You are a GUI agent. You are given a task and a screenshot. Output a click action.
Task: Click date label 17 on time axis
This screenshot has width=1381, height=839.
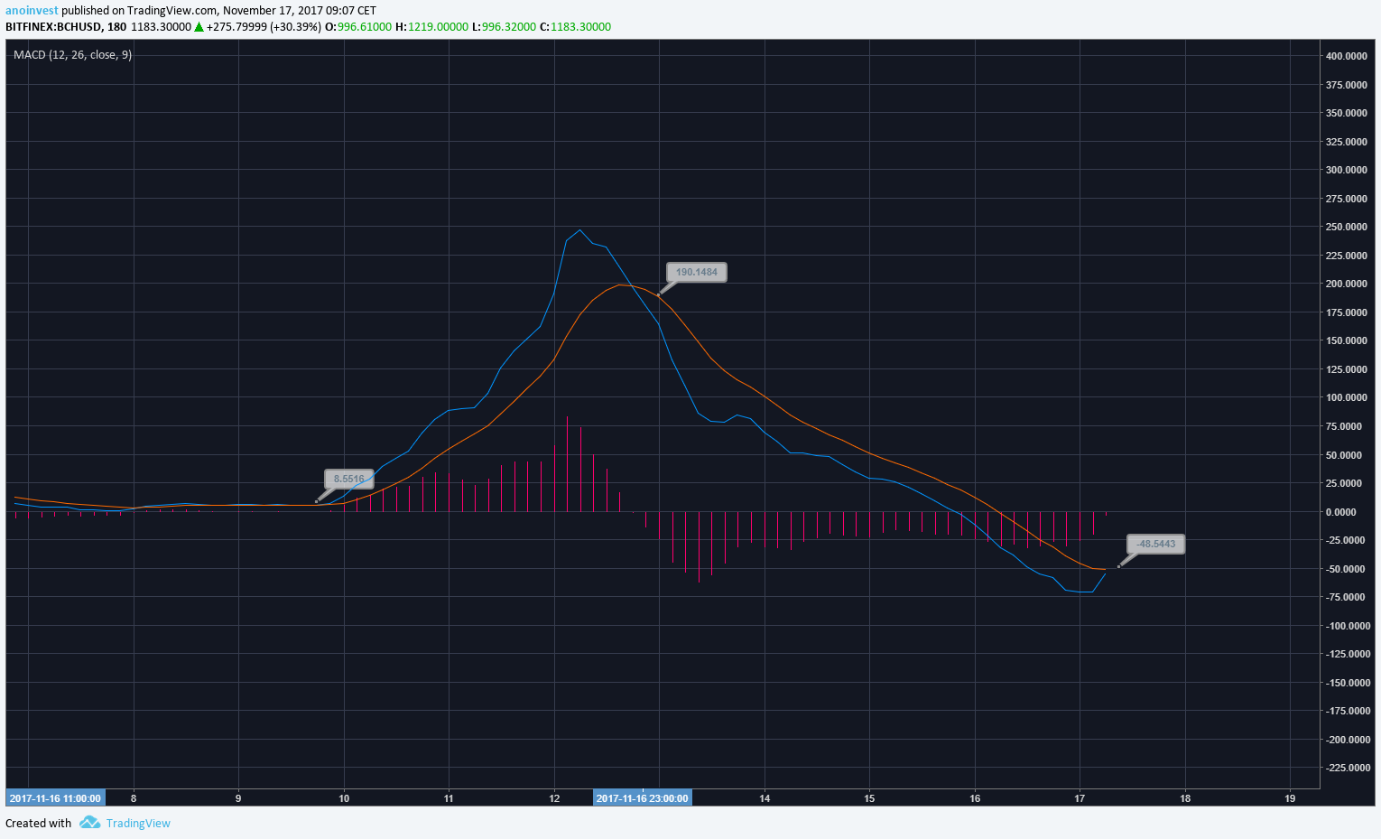coord(1080,798)
